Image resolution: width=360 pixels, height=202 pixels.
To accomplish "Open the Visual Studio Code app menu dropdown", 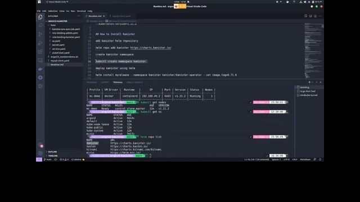I will pos(57,2).
